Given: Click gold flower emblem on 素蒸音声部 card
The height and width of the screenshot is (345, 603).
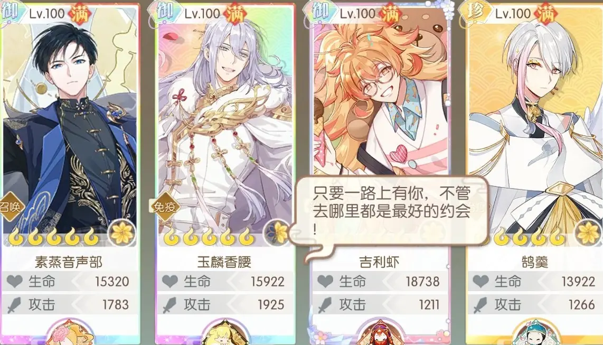Looking at the screenshot, I should coord(122,232).
